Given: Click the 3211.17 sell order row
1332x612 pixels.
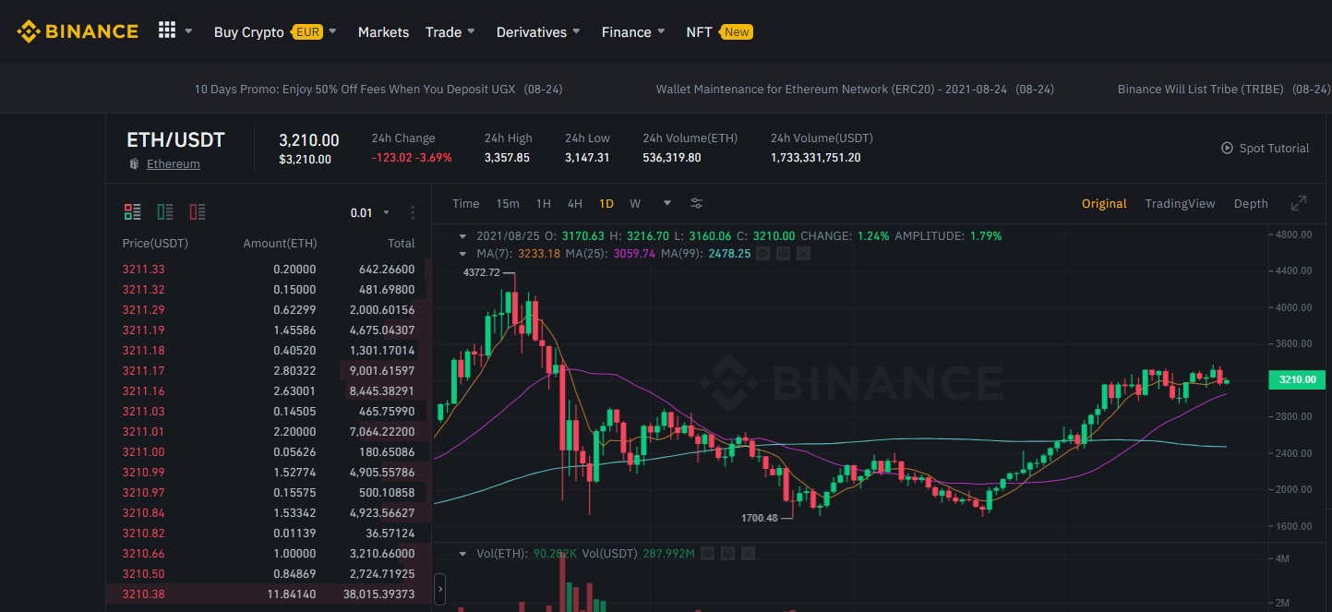Looking at the screenshot, I should point(269,371).
